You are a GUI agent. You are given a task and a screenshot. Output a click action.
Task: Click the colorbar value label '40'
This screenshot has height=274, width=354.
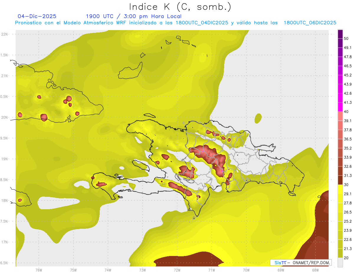pyautogui.click(x=346, y=112)
